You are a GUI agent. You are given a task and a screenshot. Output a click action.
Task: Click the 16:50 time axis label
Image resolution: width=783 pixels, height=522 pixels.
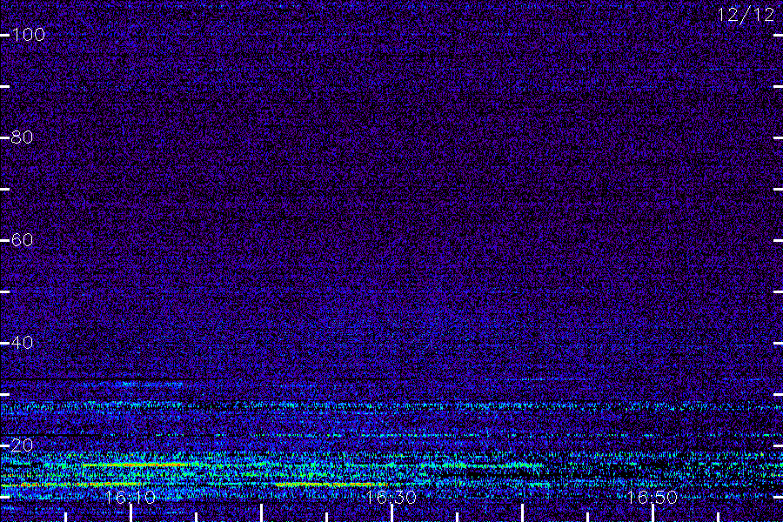tap(652, 497)
